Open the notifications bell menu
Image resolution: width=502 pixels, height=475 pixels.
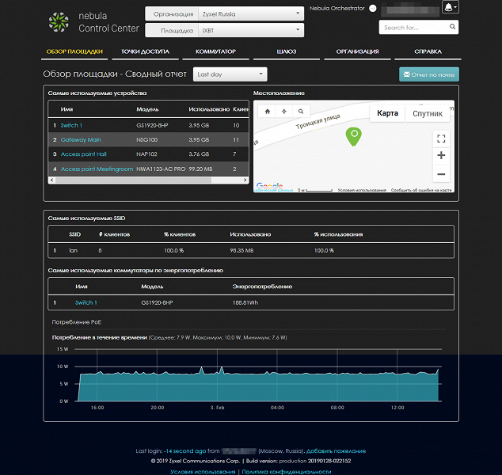pos(451,7)
